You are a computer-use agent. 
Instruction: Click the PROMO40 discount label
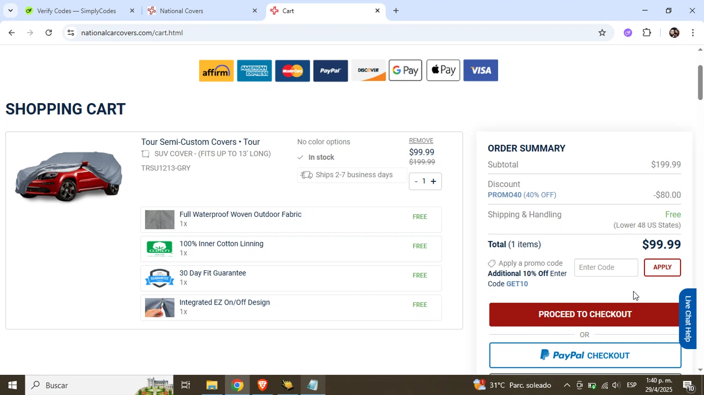(x=505, y=195)
